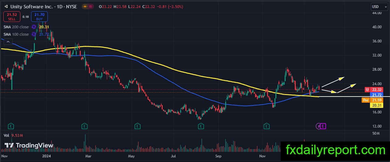Click the Unity logo icon beside the symbol name
The image size is (390, 162).
coord(6,6)
